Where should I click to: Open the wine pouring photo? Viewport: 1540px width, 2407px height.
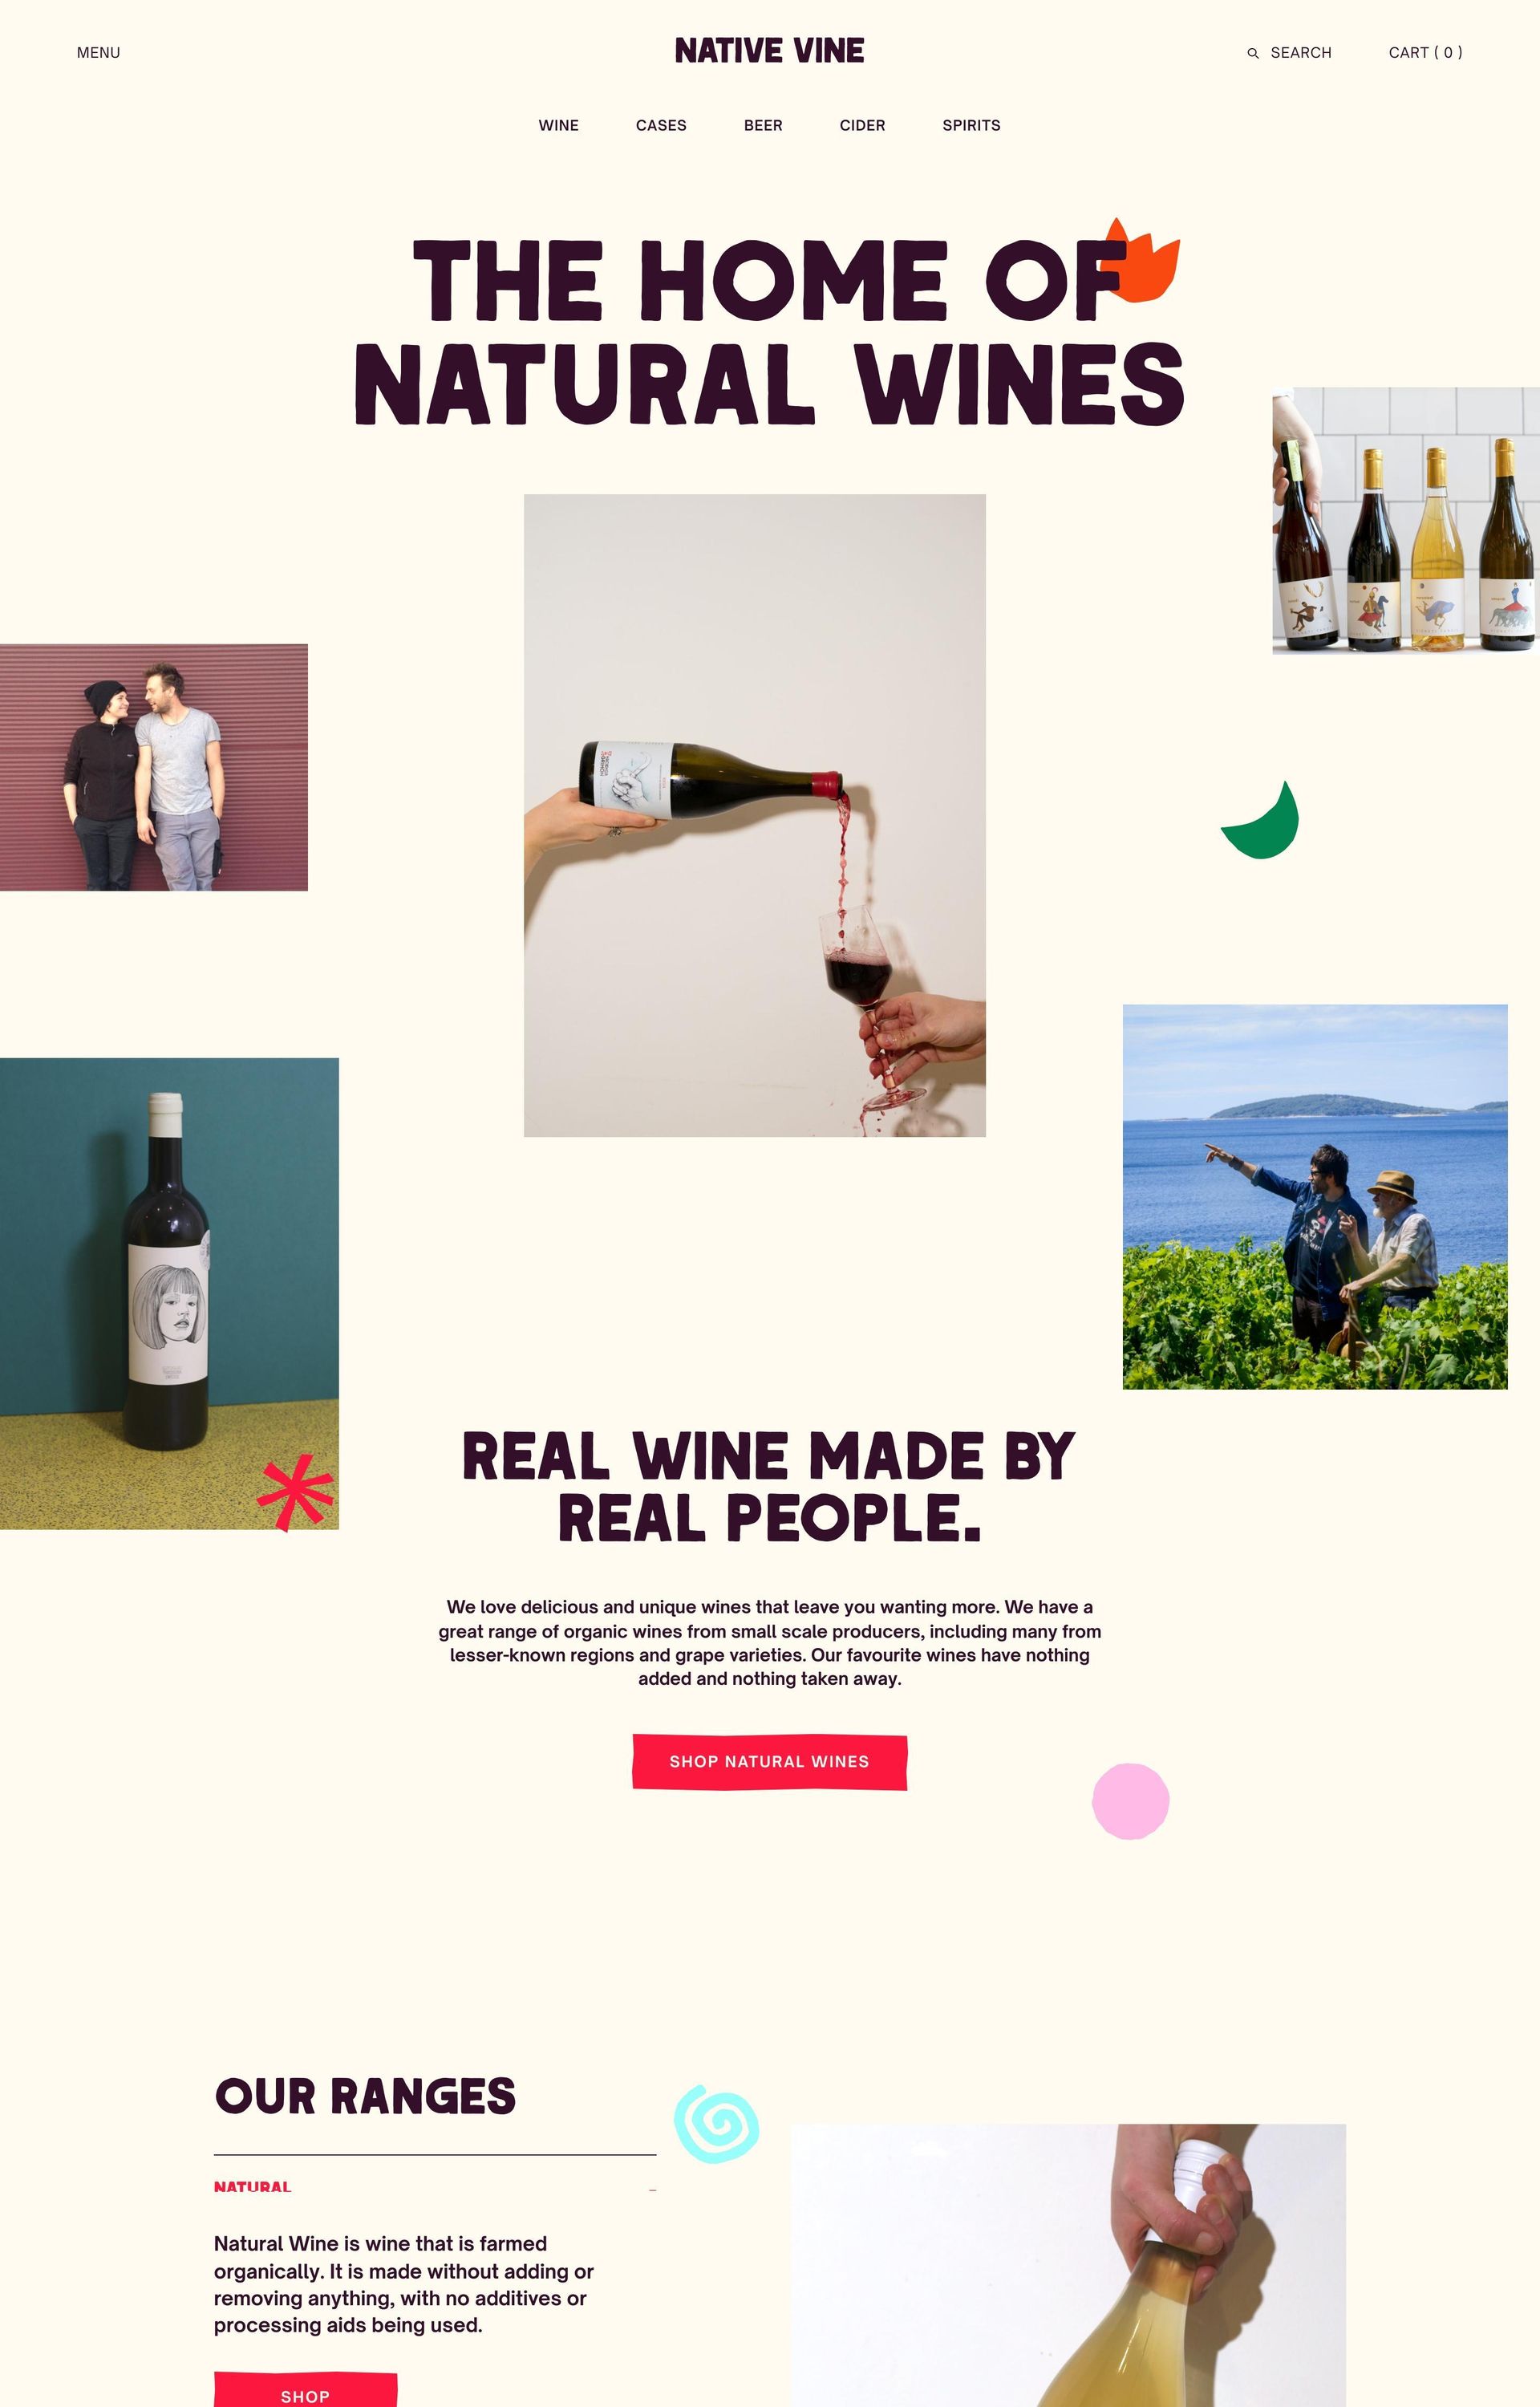[755, 815]
